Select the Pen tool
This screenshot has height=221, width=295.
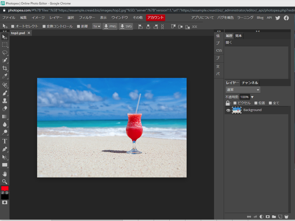5,149
